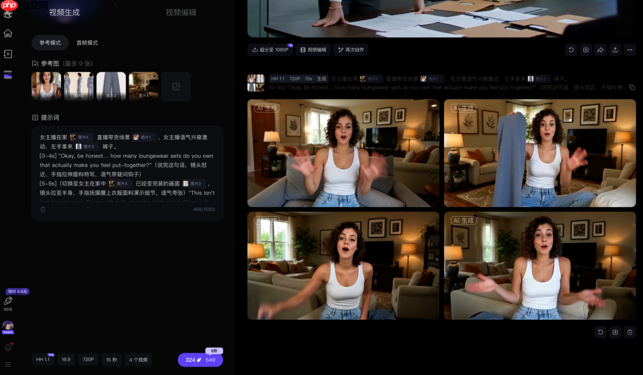Click the 图片3 tag in prompt text
This screenshot has width=643, height=375.
85,146
